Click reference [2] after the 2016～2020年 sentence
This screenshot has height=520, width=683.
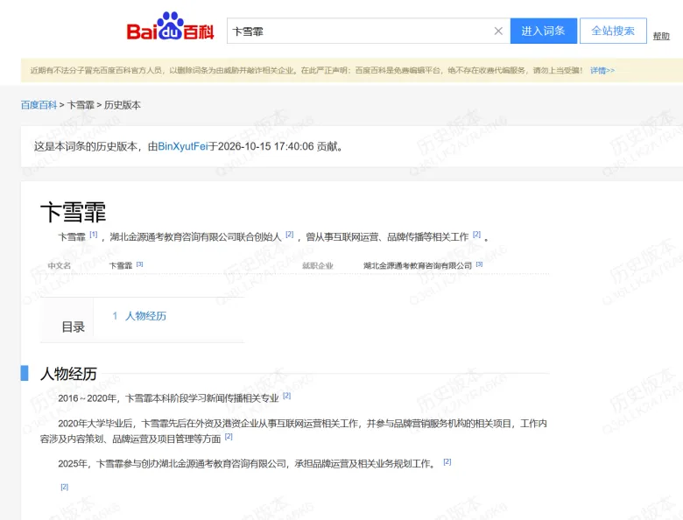(286, 396)
